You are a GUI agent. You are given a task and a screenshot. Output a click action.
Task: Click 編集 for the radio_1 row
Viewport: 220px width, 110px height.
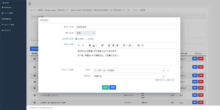point(195,82)
